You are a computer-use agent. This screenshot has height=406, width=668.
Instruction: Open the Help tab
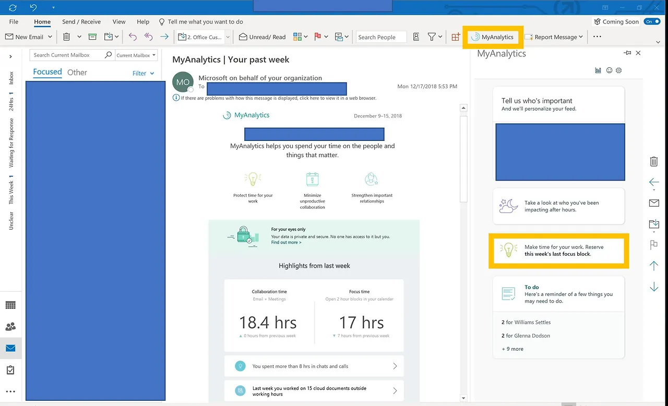[143, 22]
